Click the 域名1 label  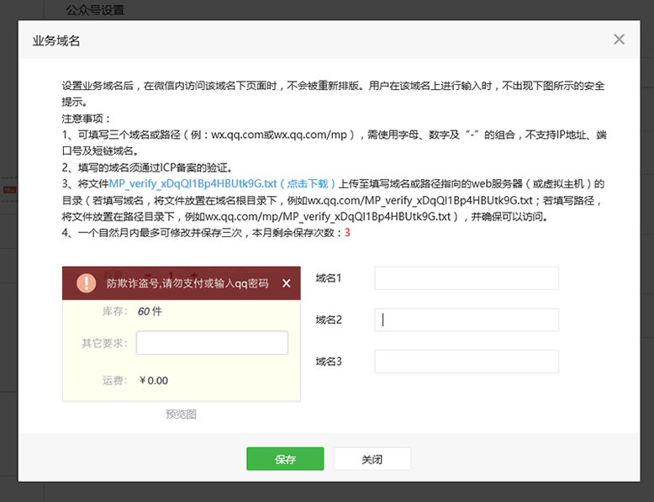(x=329, y=278)
